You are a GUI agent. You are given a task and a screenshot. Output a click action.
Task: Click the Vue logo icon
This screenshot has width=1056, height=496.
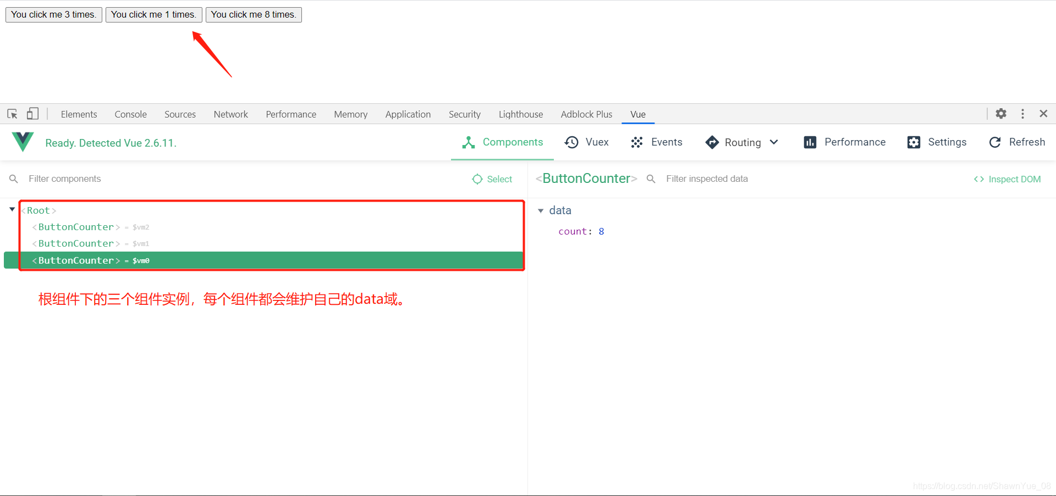tap(23, 142)
